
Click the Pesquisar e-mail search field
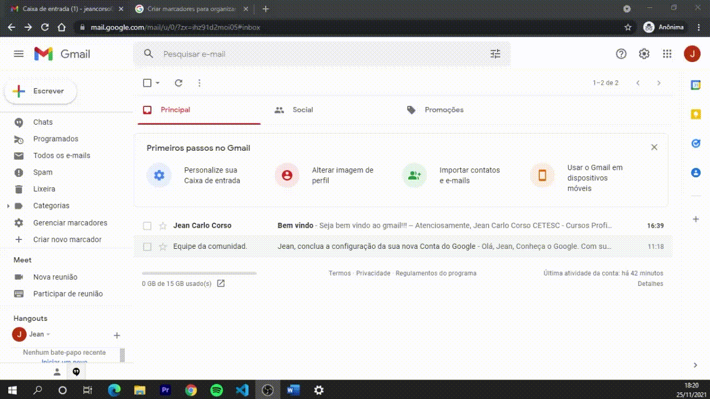pyautogui.click(x=322, y=54)
